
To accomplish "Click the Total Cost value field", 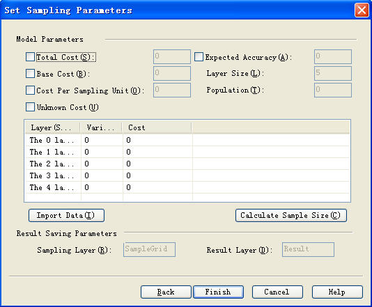I will [172, 56].
